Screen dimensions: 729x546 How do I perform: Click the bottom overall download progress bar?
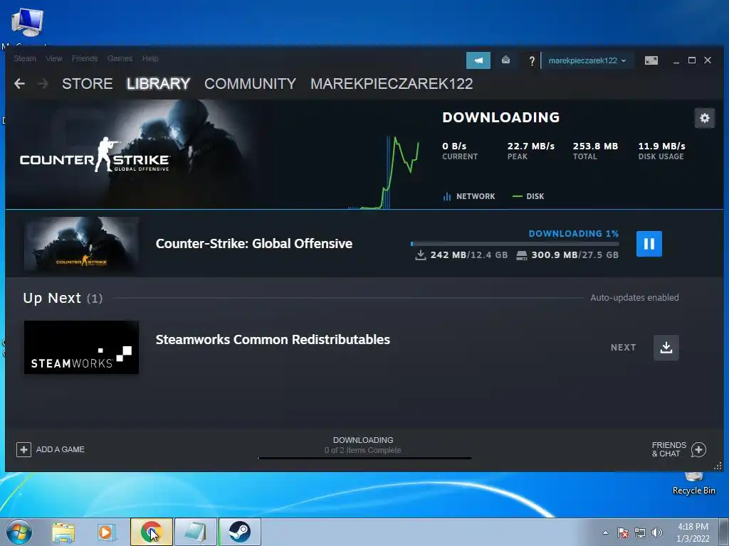(364, 459)
